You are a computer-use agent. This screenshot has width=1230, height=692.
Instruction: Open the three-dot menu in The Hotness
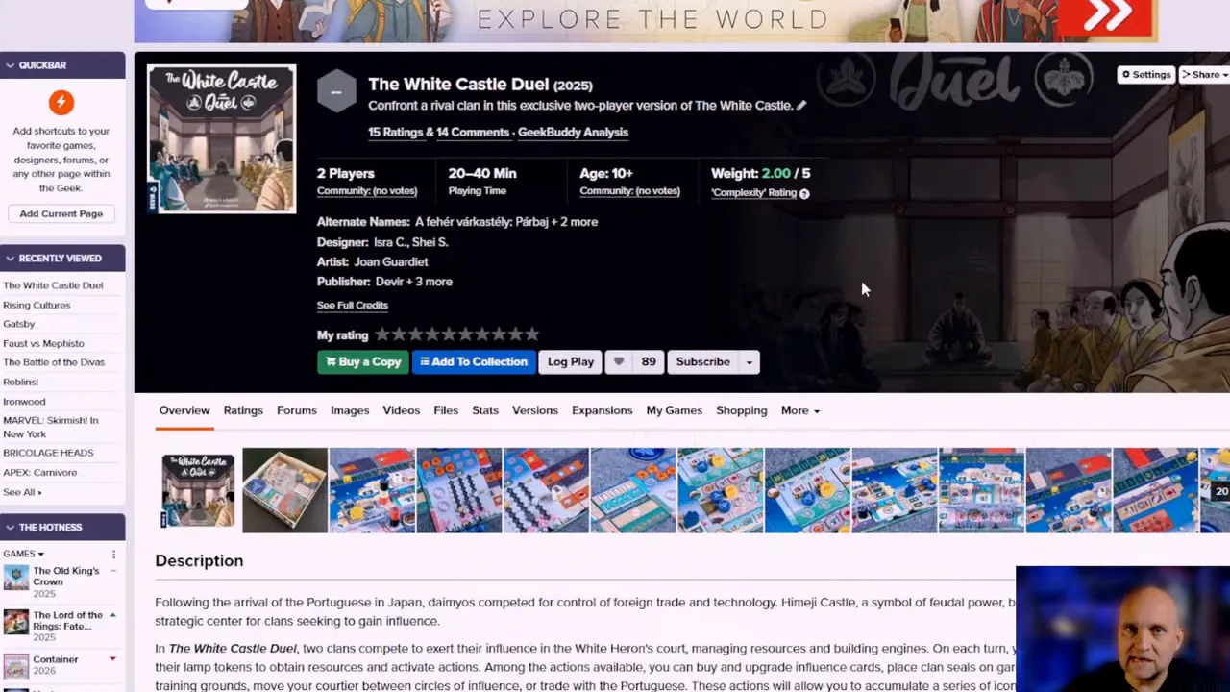click(x=113, y=555)
